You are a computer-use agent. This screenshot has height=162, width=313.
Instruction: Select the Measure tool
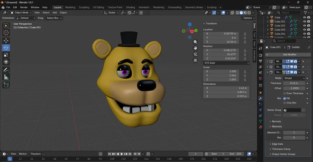click(x=6, y=77)
